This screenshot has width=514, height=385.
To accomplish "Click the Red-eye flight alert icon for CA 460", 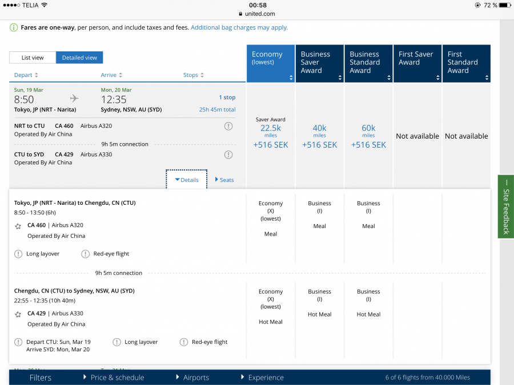I will [x=86, y=254].
